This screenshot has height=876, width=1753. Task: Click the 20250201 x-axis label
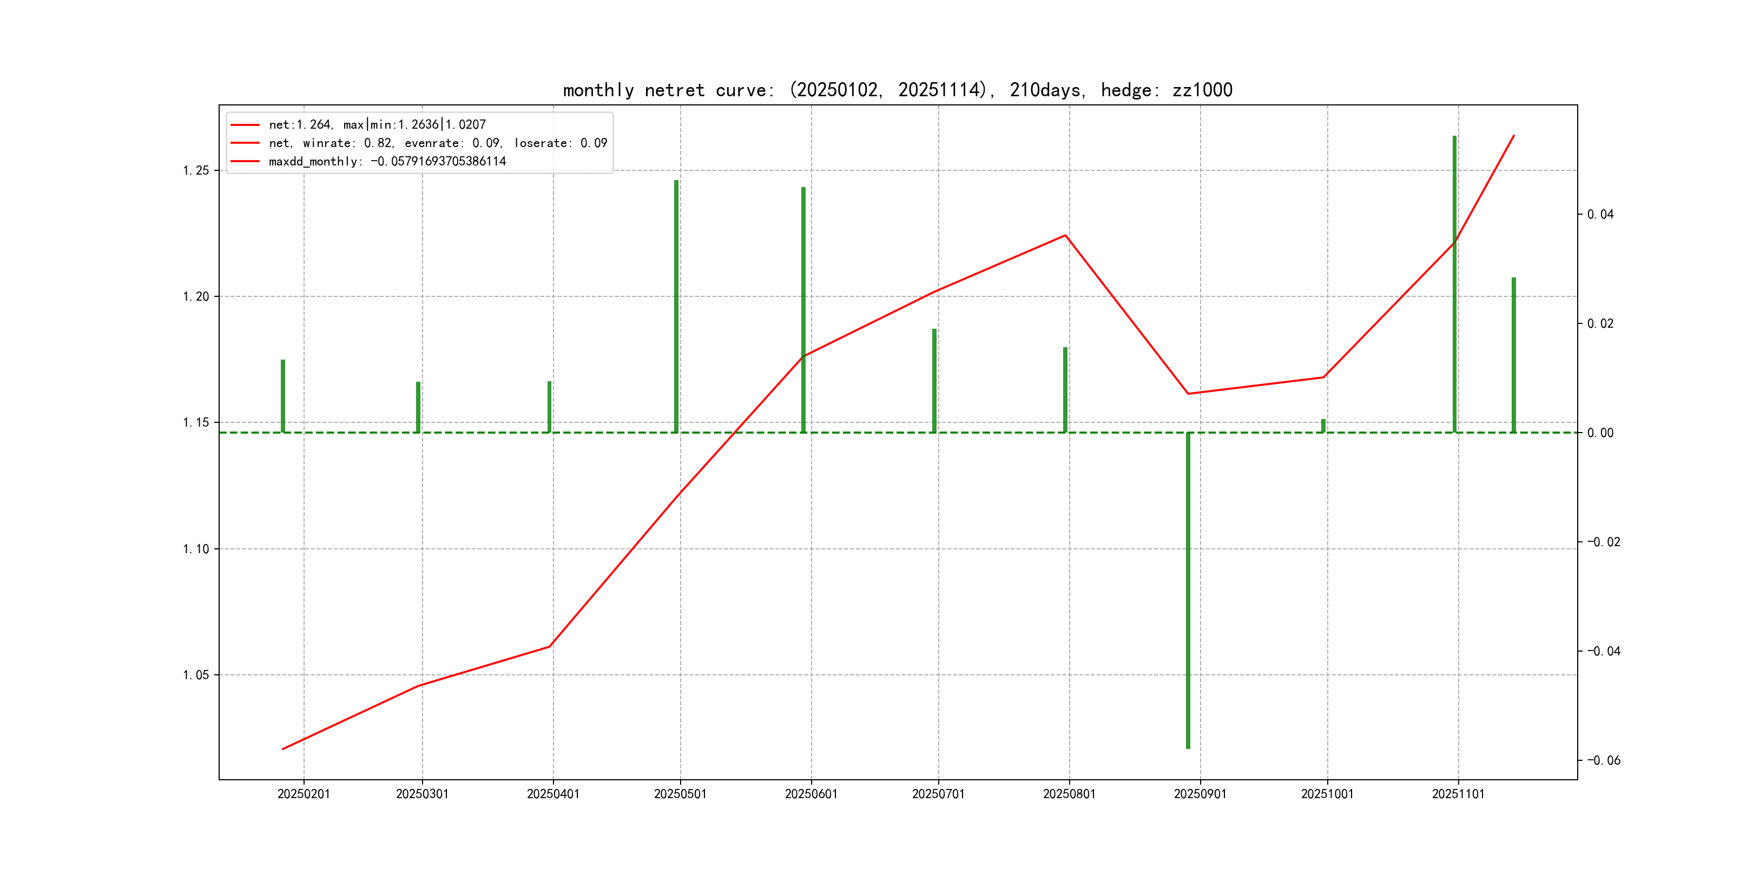(304, 794)
